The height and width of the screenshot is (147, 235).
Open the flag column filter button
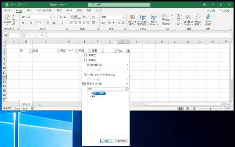click(128, 51)
